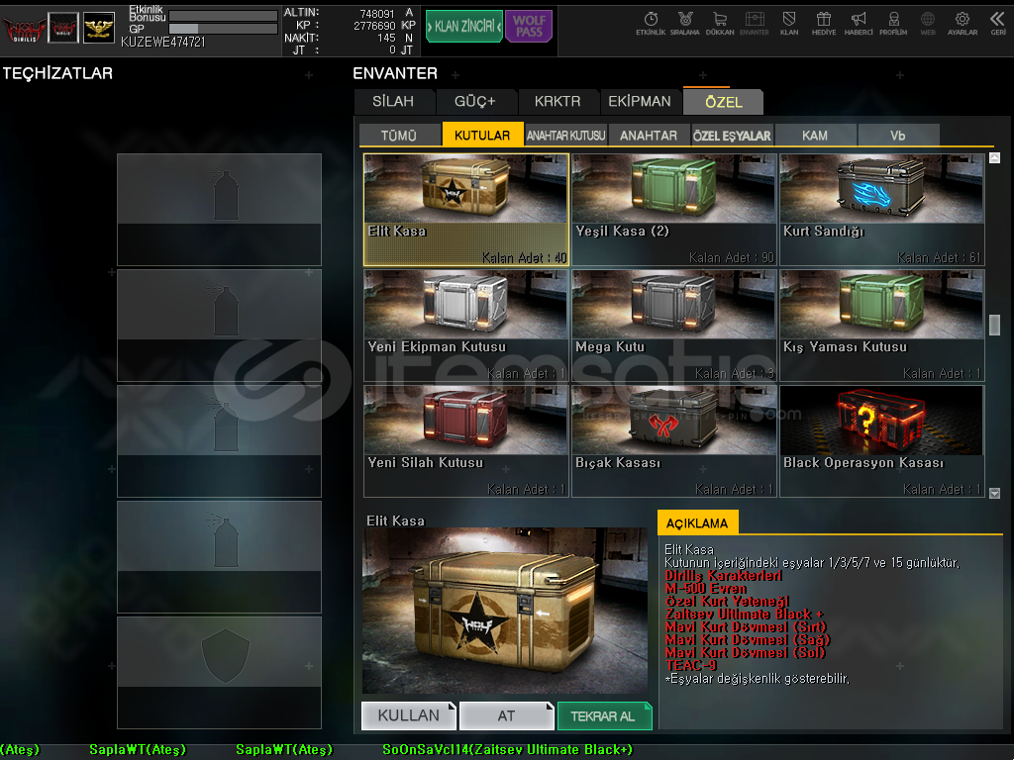Click the Etkinlik Bonusu progress bar

coord(223,16)
